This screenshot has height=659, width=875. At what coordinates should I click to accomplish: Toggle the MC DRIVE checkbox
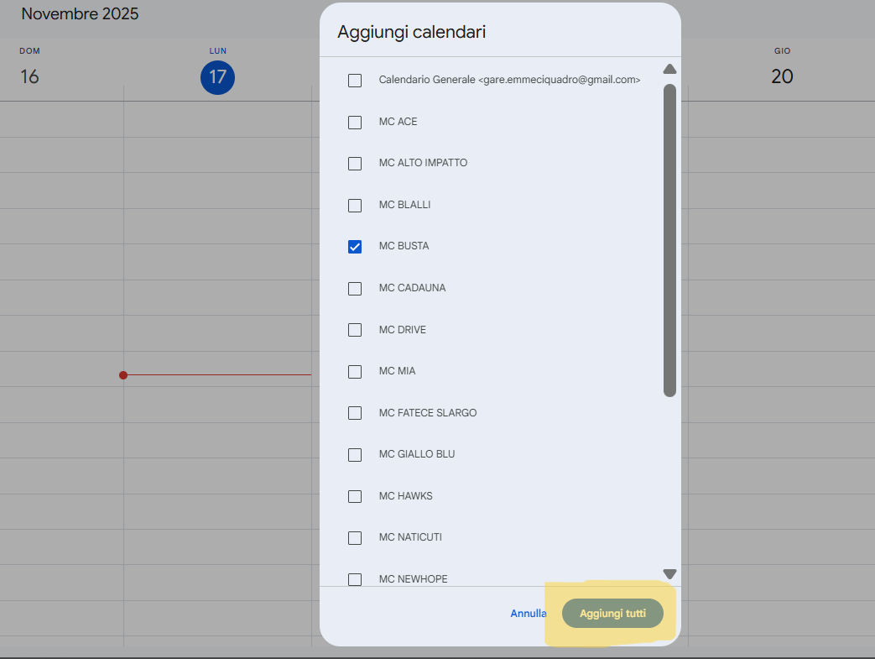click(355, 330)
